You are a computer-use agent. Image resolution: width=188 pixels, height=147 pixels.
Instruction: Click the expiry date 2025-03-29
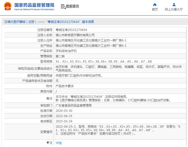(x=64, y=121)
